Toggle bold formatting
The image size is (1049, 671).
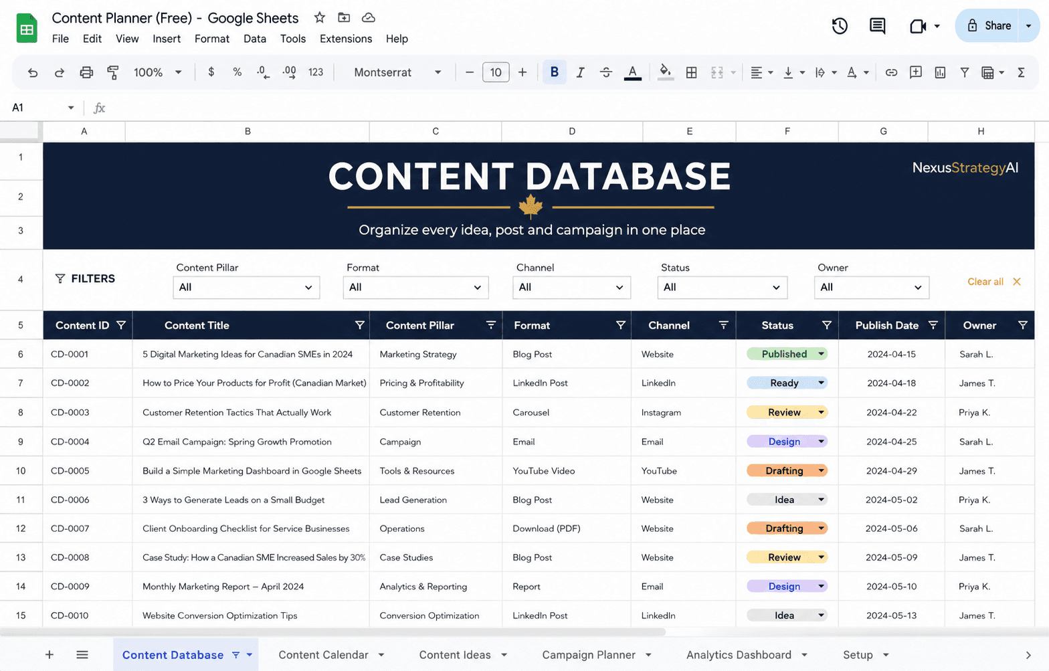(x=554, y=72)
